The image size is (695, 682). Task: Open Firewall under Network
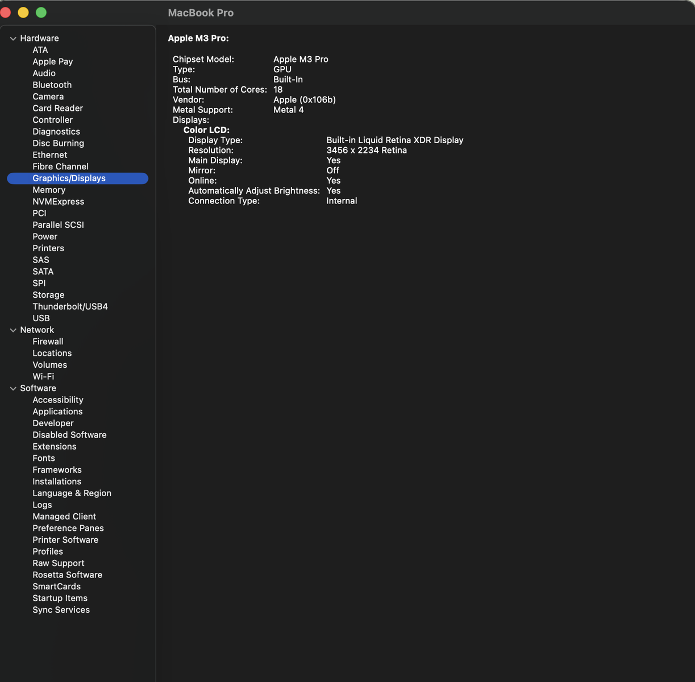coord(48,342)
